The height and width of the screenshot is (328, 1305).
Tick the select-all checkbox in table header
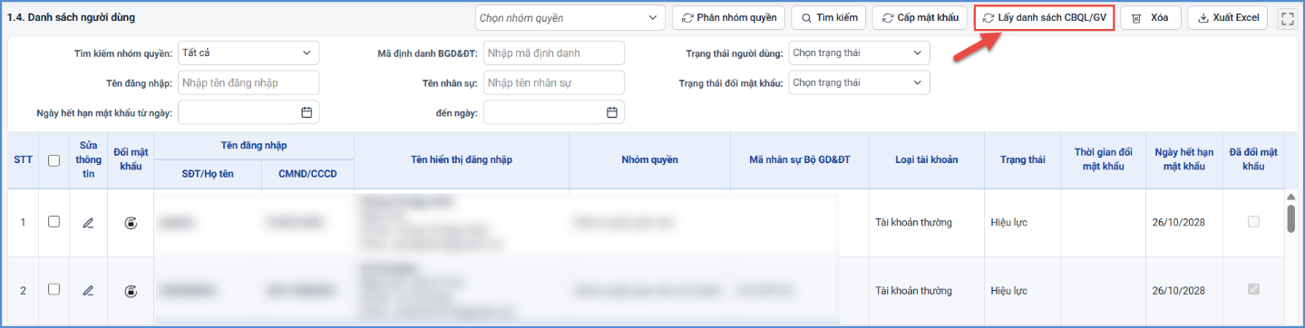pyautogui.click(x=54, y=160)
